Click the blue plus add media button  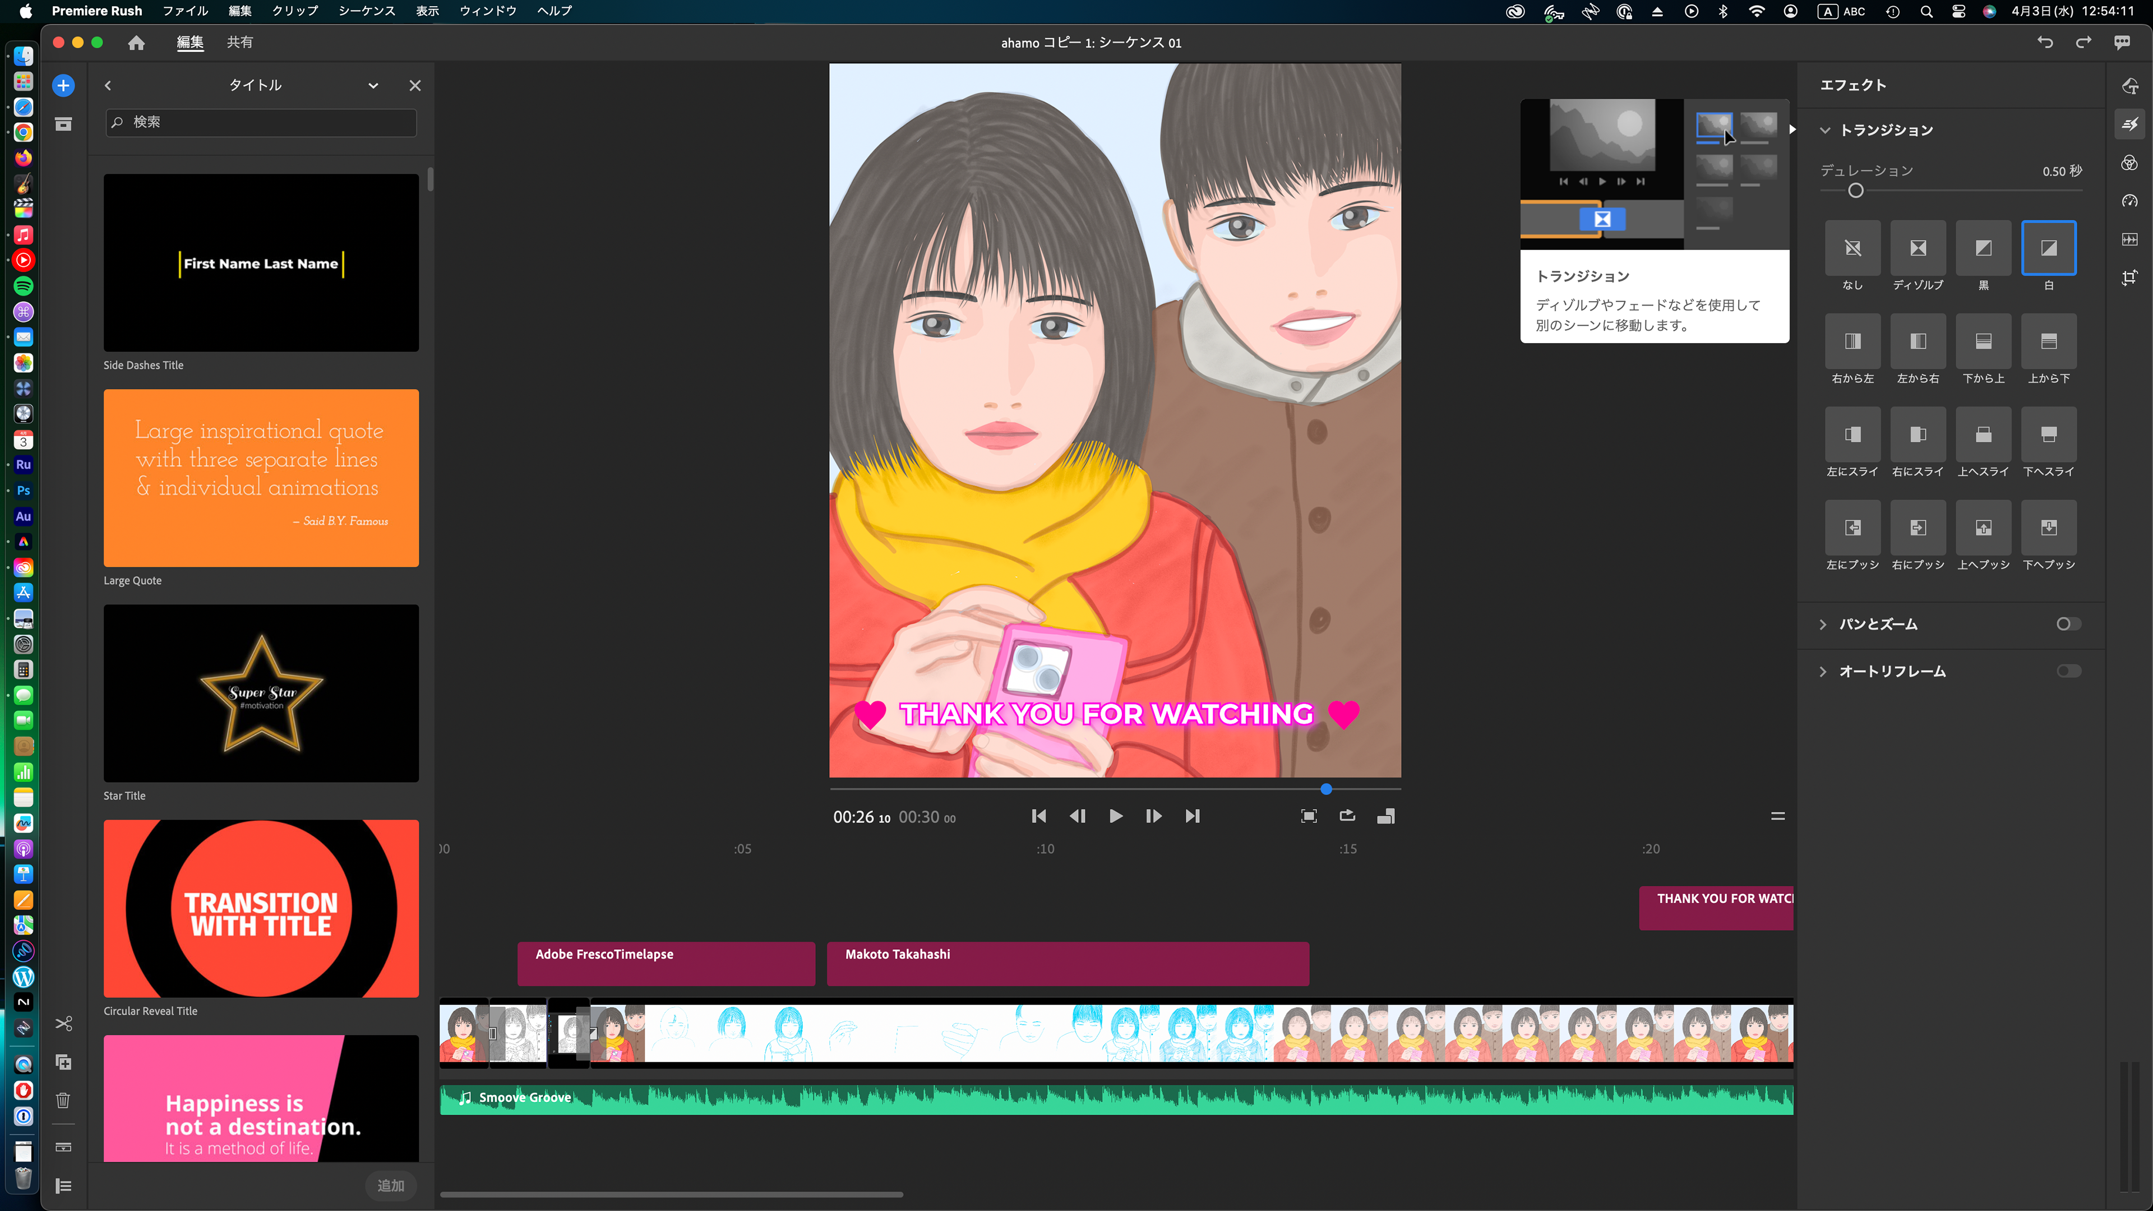point(63,85)
